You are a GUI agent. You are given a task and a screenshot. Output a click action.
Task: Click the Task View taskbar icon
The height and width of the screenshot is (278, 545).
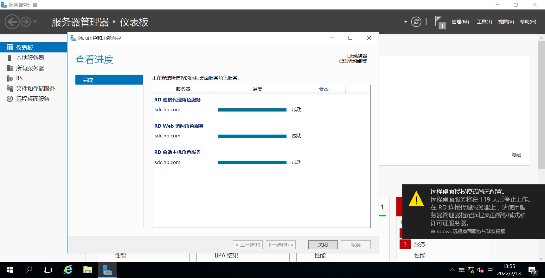point(48,270)
